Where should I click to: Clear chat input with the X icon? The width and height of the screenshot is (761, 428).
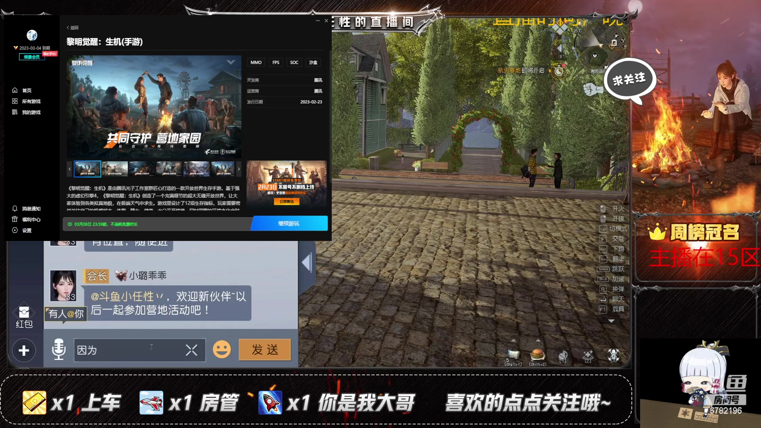point(191,350)
